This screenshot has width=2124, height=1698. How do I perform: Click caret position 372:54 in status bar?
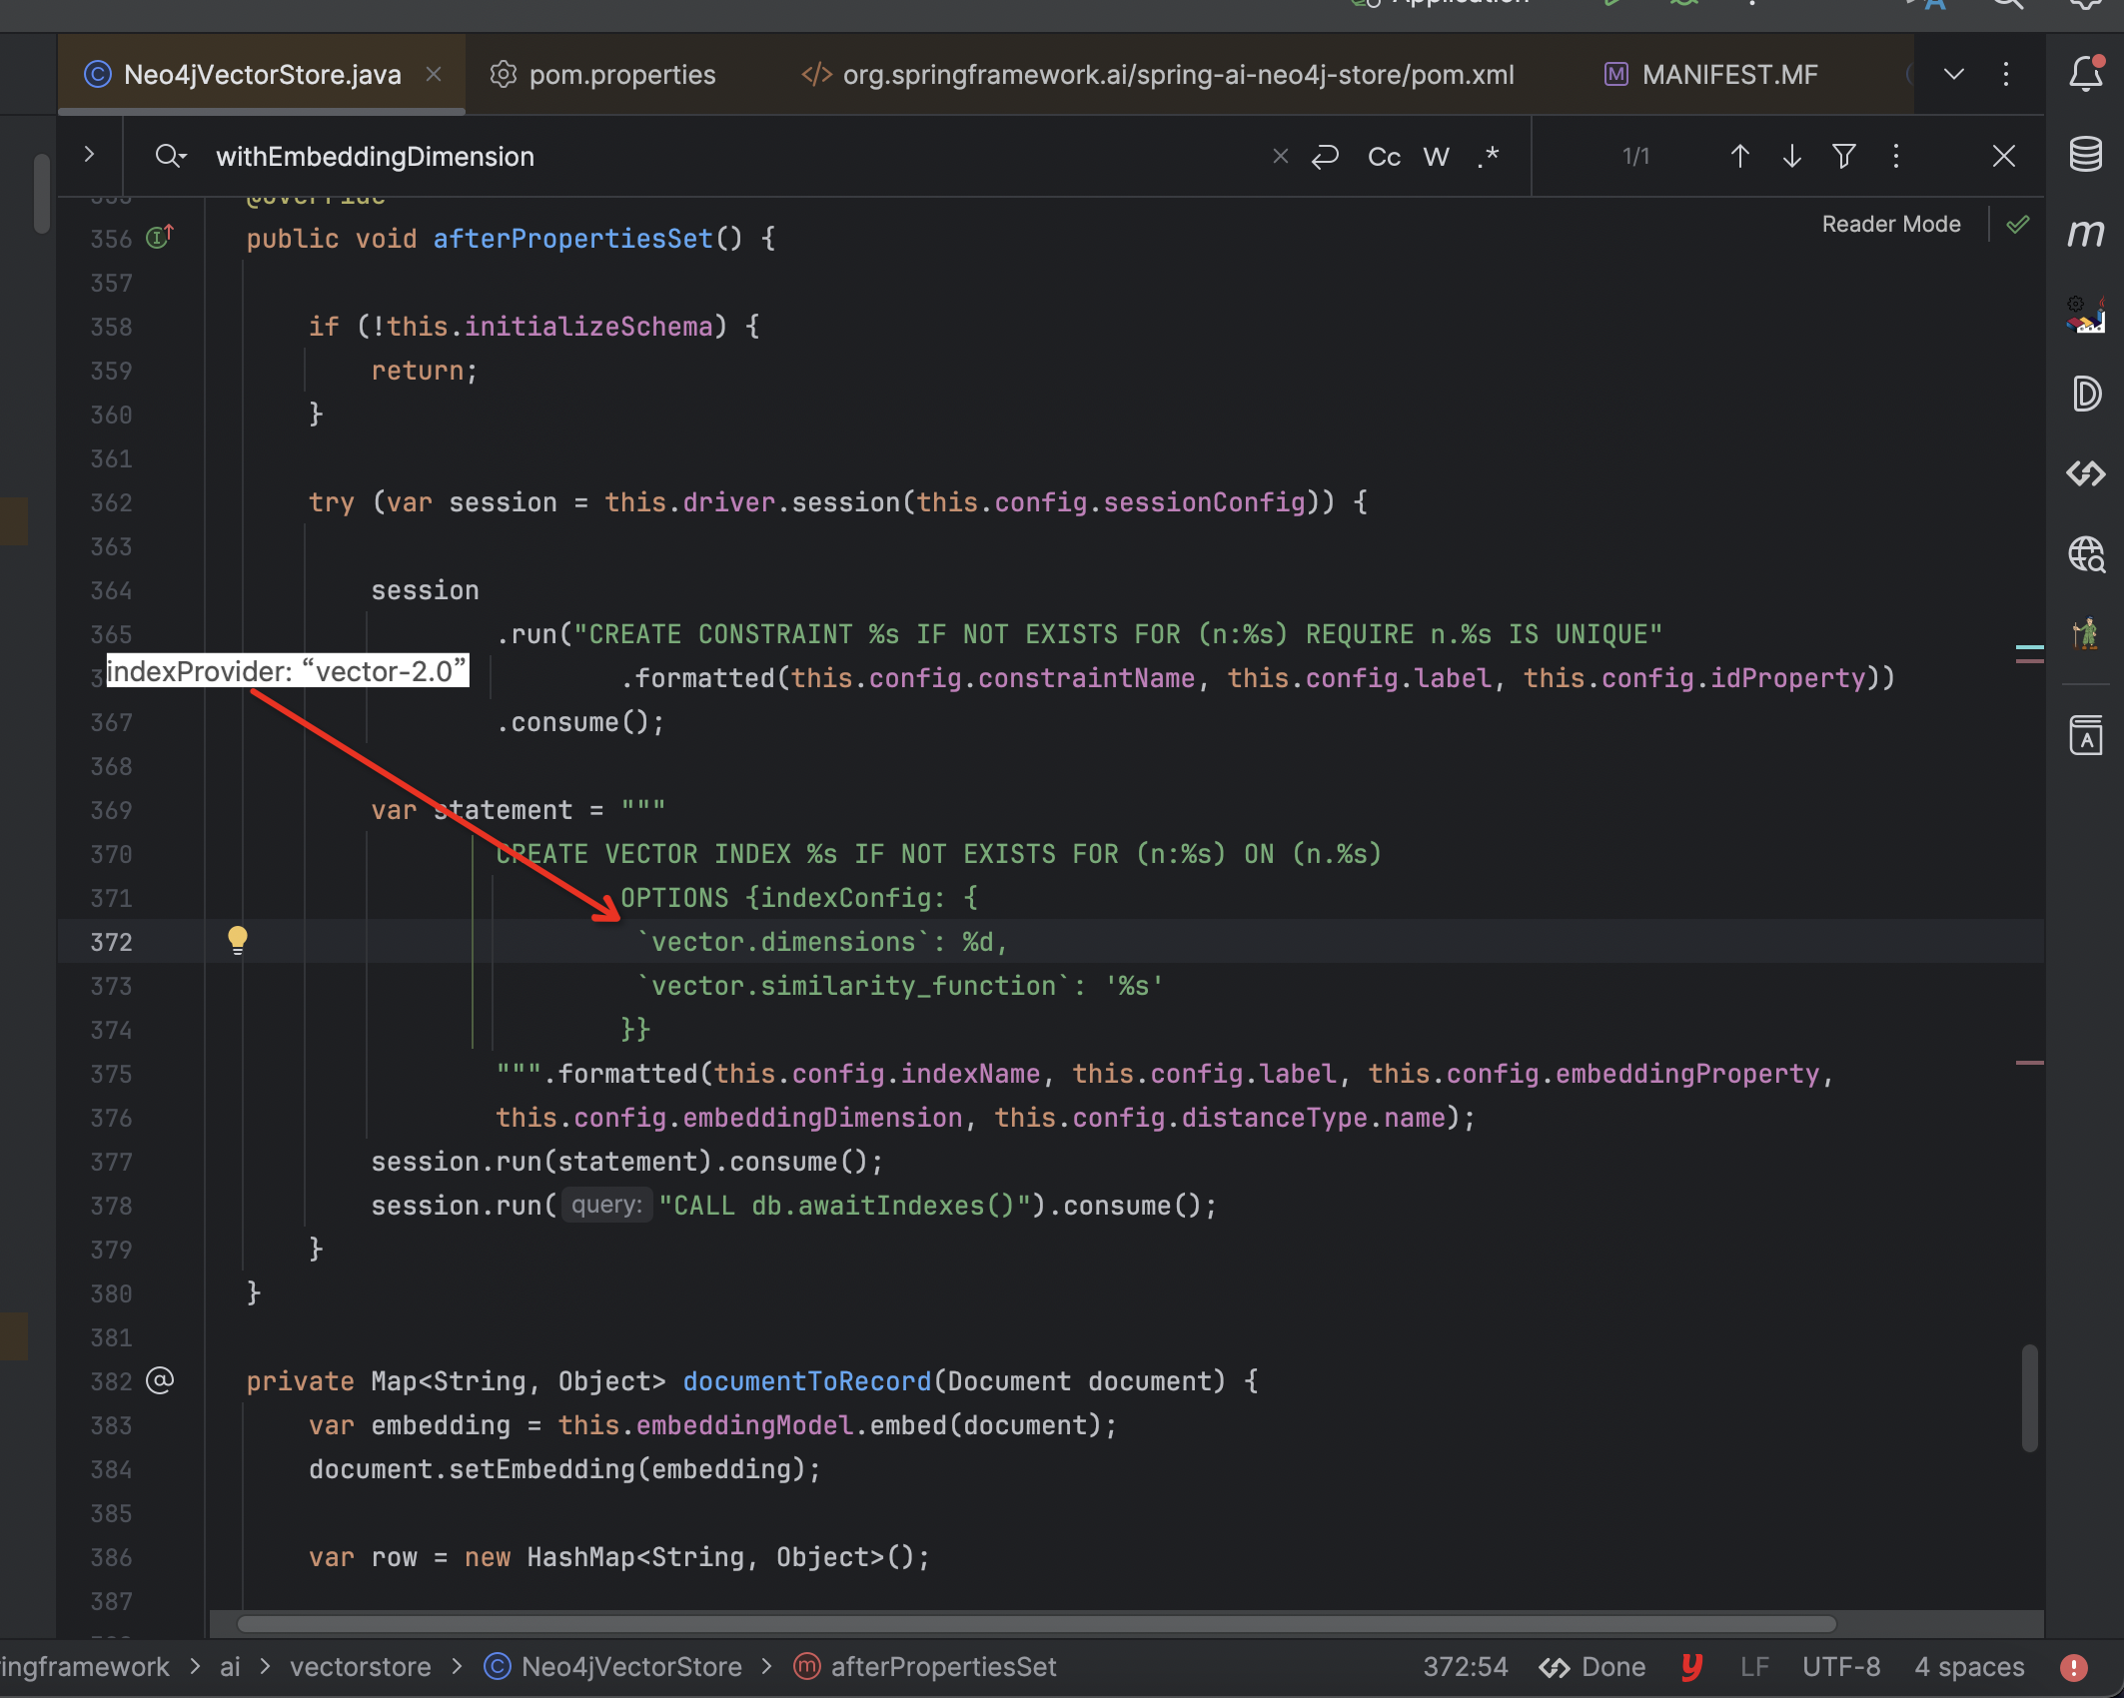tap(1466, 1667)
